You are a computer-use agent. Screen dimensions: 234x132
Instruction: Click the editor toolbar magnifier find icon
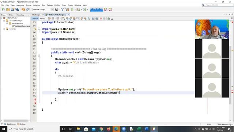(x=64, y=18)
